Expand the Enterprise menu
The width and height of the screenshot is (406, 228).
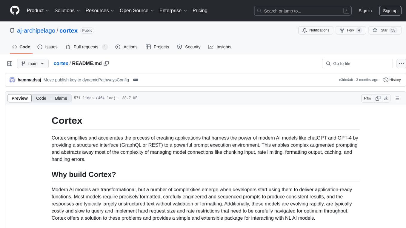173,10
